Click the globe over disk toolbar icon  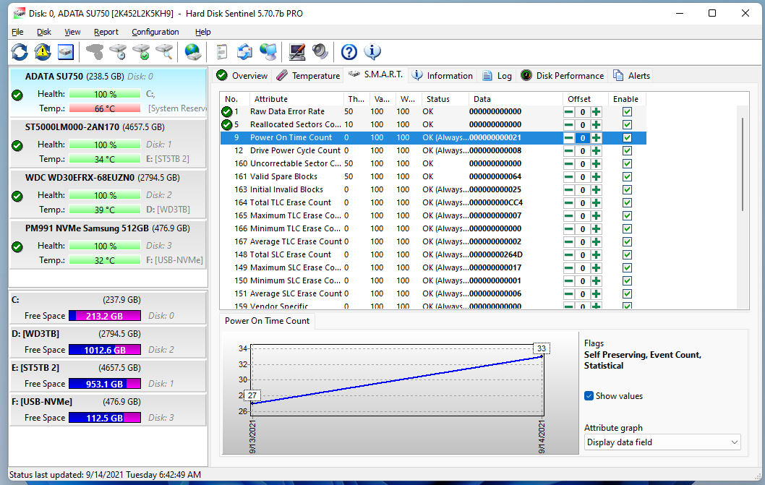[x=193, y=52]
